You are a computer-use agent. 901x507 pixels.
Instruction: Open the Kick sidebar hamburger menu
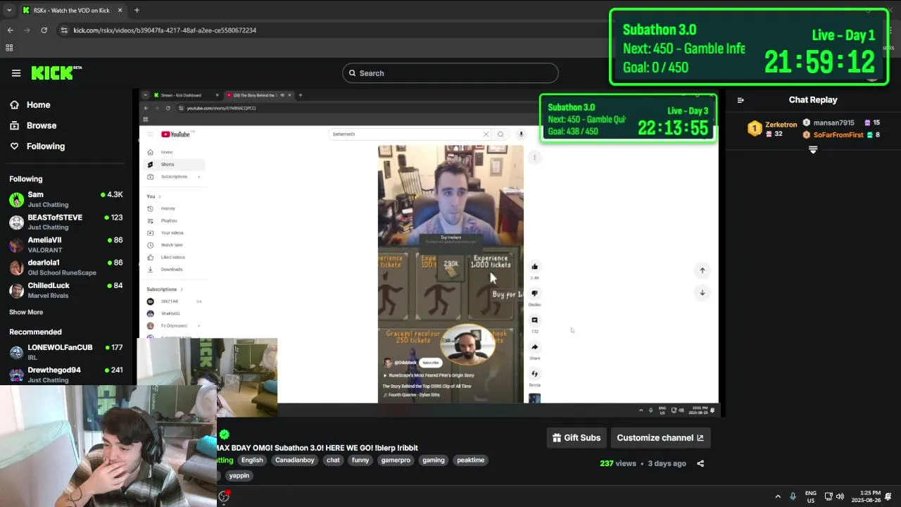pyautogui.click(x=16, y=73)
